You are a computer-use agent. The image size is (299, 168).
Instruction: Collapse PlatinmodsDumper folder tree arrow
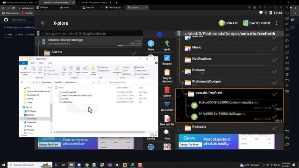point(183,83)
